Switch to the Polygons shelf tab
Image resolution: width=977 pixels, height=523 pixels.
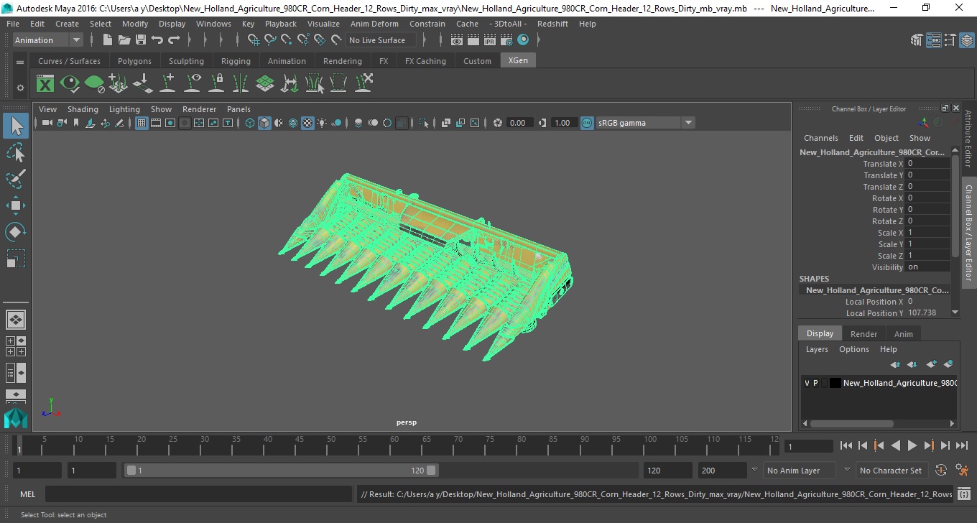(x=134, y=61)
